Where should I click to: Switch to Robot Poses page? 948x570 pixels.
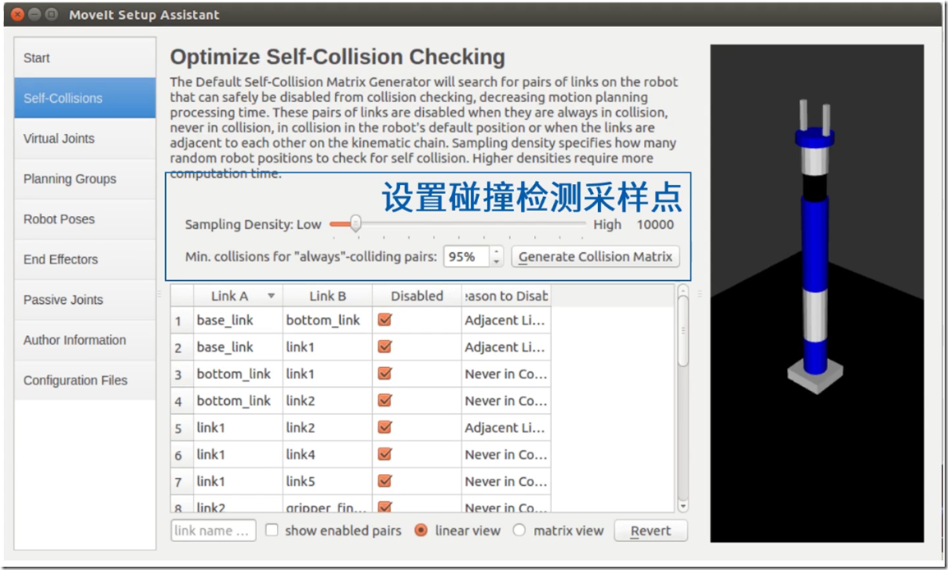(85, 218)
